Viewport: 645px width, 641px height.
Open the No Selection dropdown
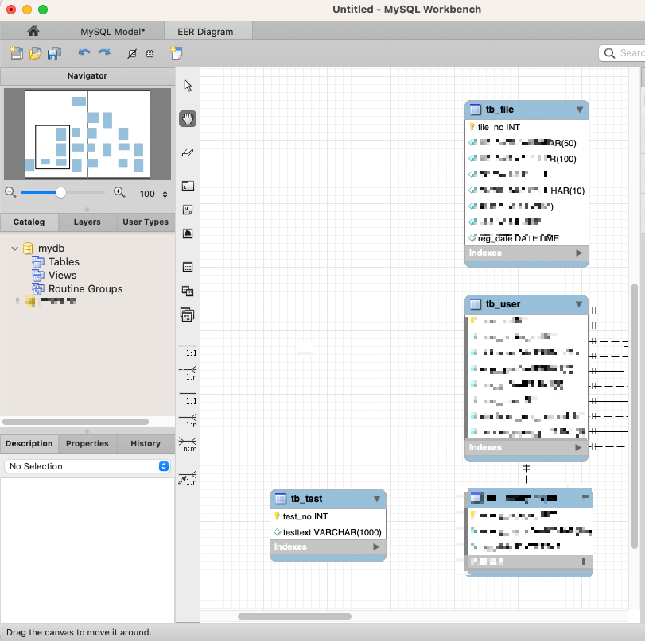87,466
